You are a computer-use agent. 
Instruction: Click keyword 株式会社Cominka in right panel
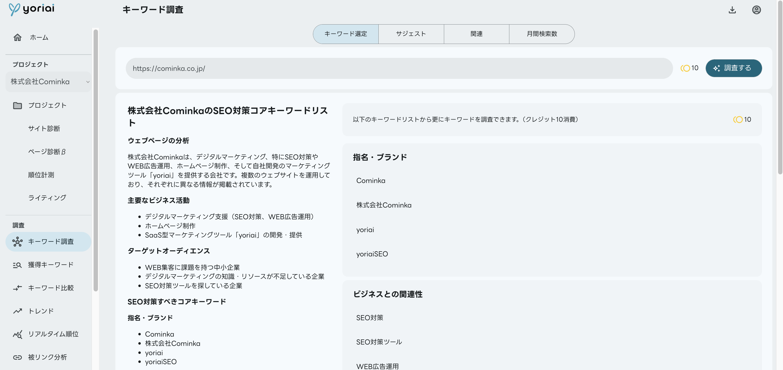pos(384,205)
